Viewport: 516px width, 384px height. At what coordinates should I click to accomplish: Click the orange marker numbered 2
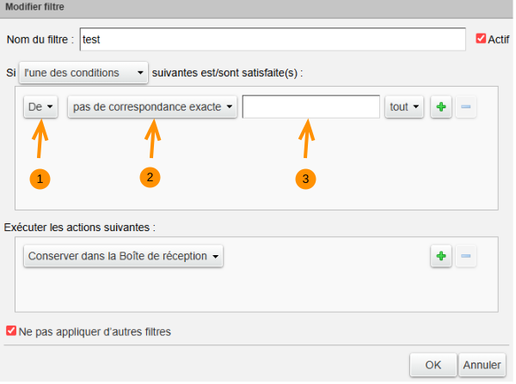tap(150, 176)
